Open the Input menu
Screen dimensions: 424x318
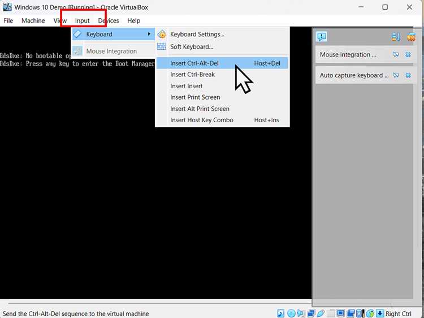click(x=82, y=20)
